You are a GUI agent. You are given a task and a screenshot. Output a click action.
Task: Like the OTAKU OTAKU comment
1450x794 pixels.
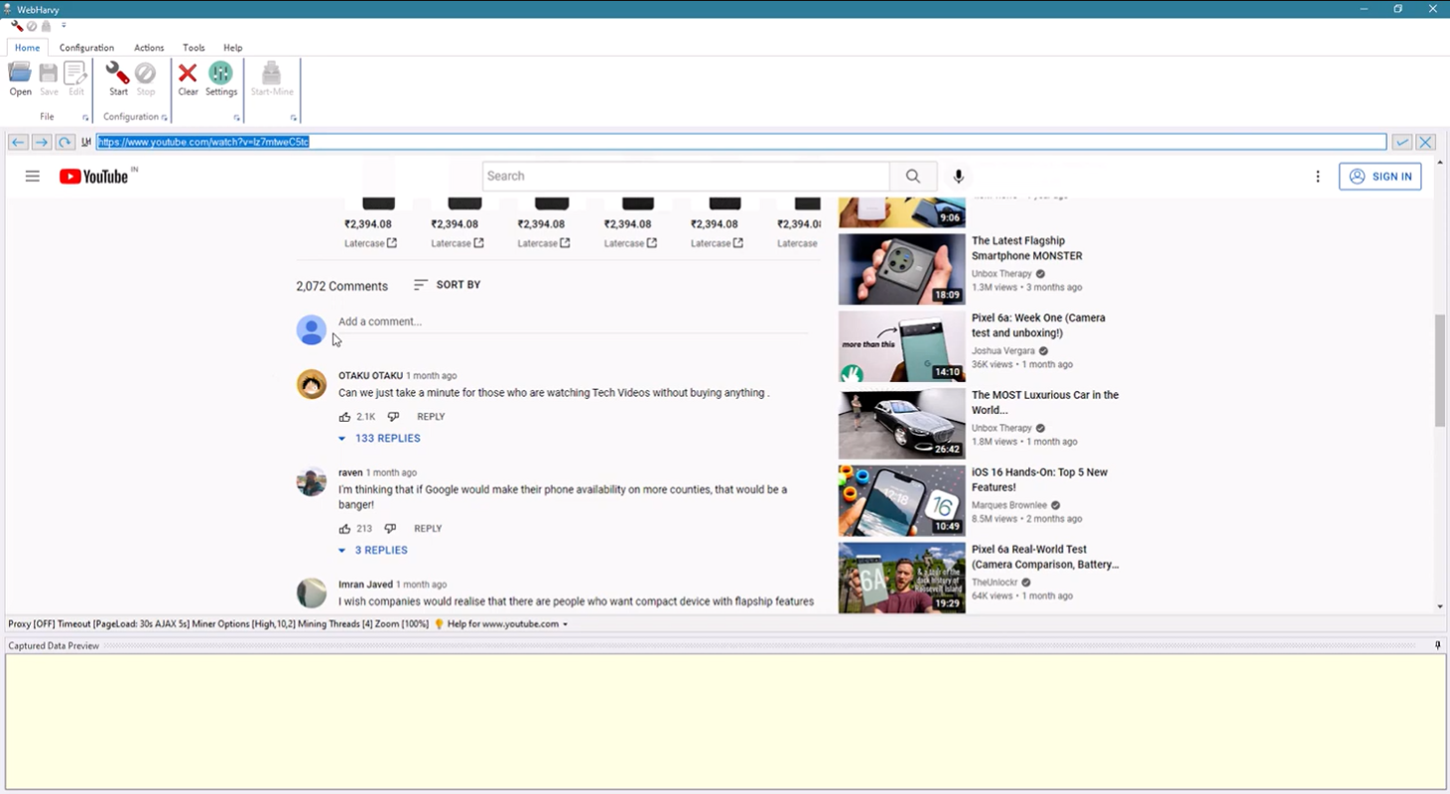[344, 417]
